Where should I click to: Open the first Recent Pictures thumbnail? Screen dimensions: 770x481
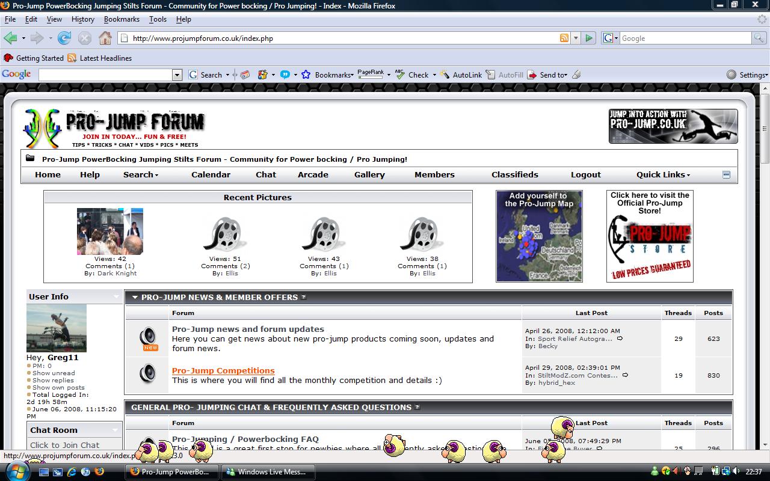110,231
